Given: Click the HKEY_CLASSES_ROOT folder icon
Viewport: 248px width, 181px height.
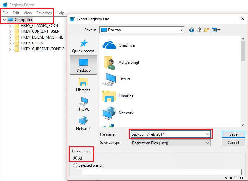Looking at the screenshot, I should (17, 26).
